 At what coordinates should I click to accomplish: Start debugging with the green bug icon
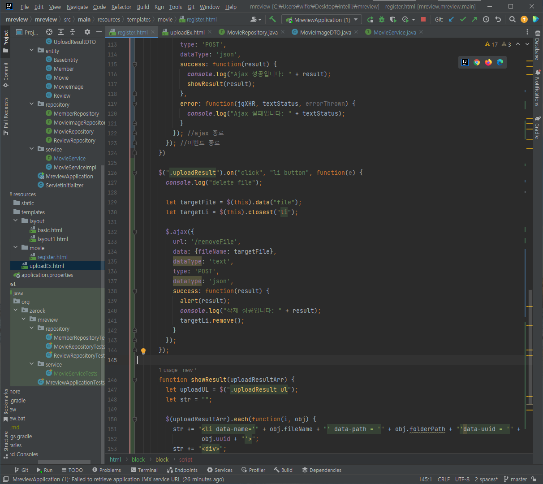[x=382, y=20]
